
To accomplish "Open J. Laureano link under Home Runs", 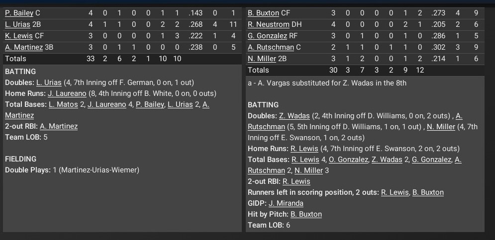I will pyautogui.click(x=67, y=93).
